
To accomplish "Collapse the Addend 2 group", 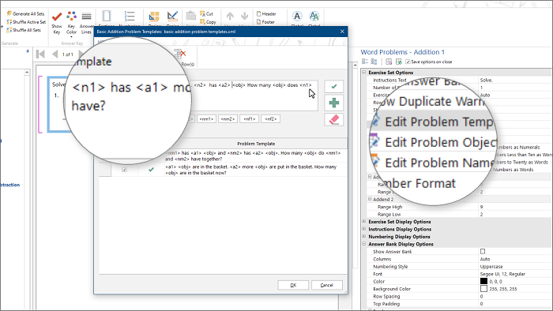I will click(x=370, y=199).
